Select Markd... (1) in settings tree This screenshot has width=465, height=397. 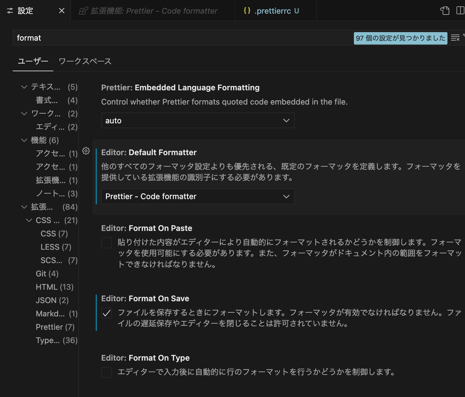(x=57, y=314)
